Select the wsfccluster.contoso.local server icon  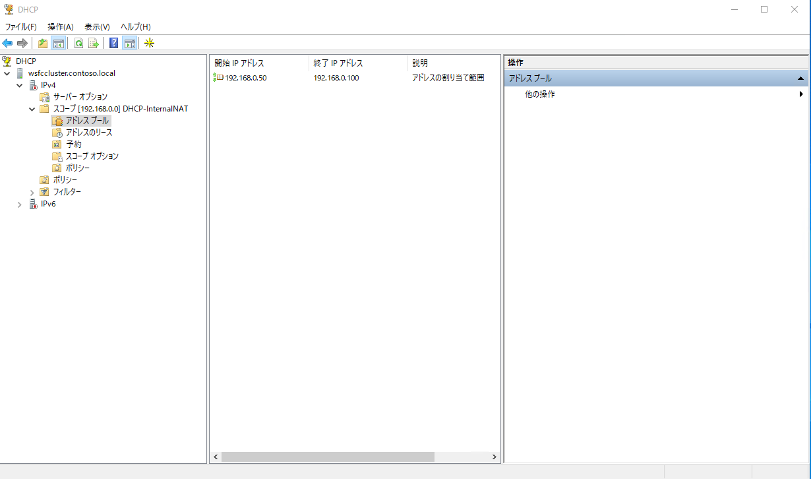pyautogui.click(x=20, y=73)
